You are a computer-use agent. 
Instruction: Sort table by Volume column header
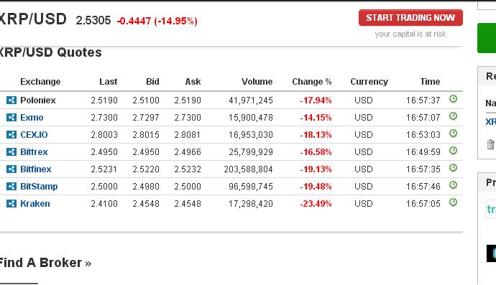click(x=257, y=82)
